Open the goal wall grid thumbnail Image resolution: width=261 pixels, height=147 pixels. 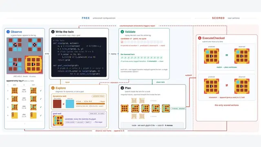58,120
